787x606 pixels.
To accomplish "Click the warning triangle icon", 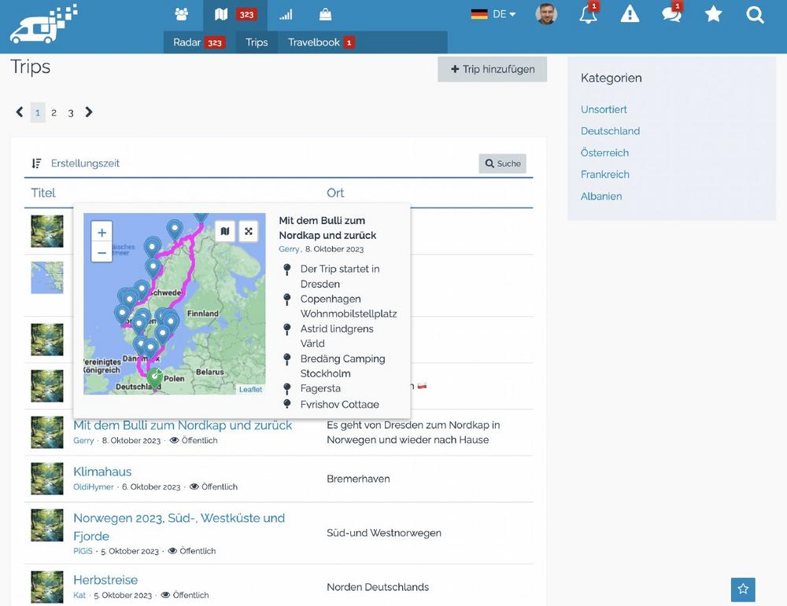I will [630, 14].
